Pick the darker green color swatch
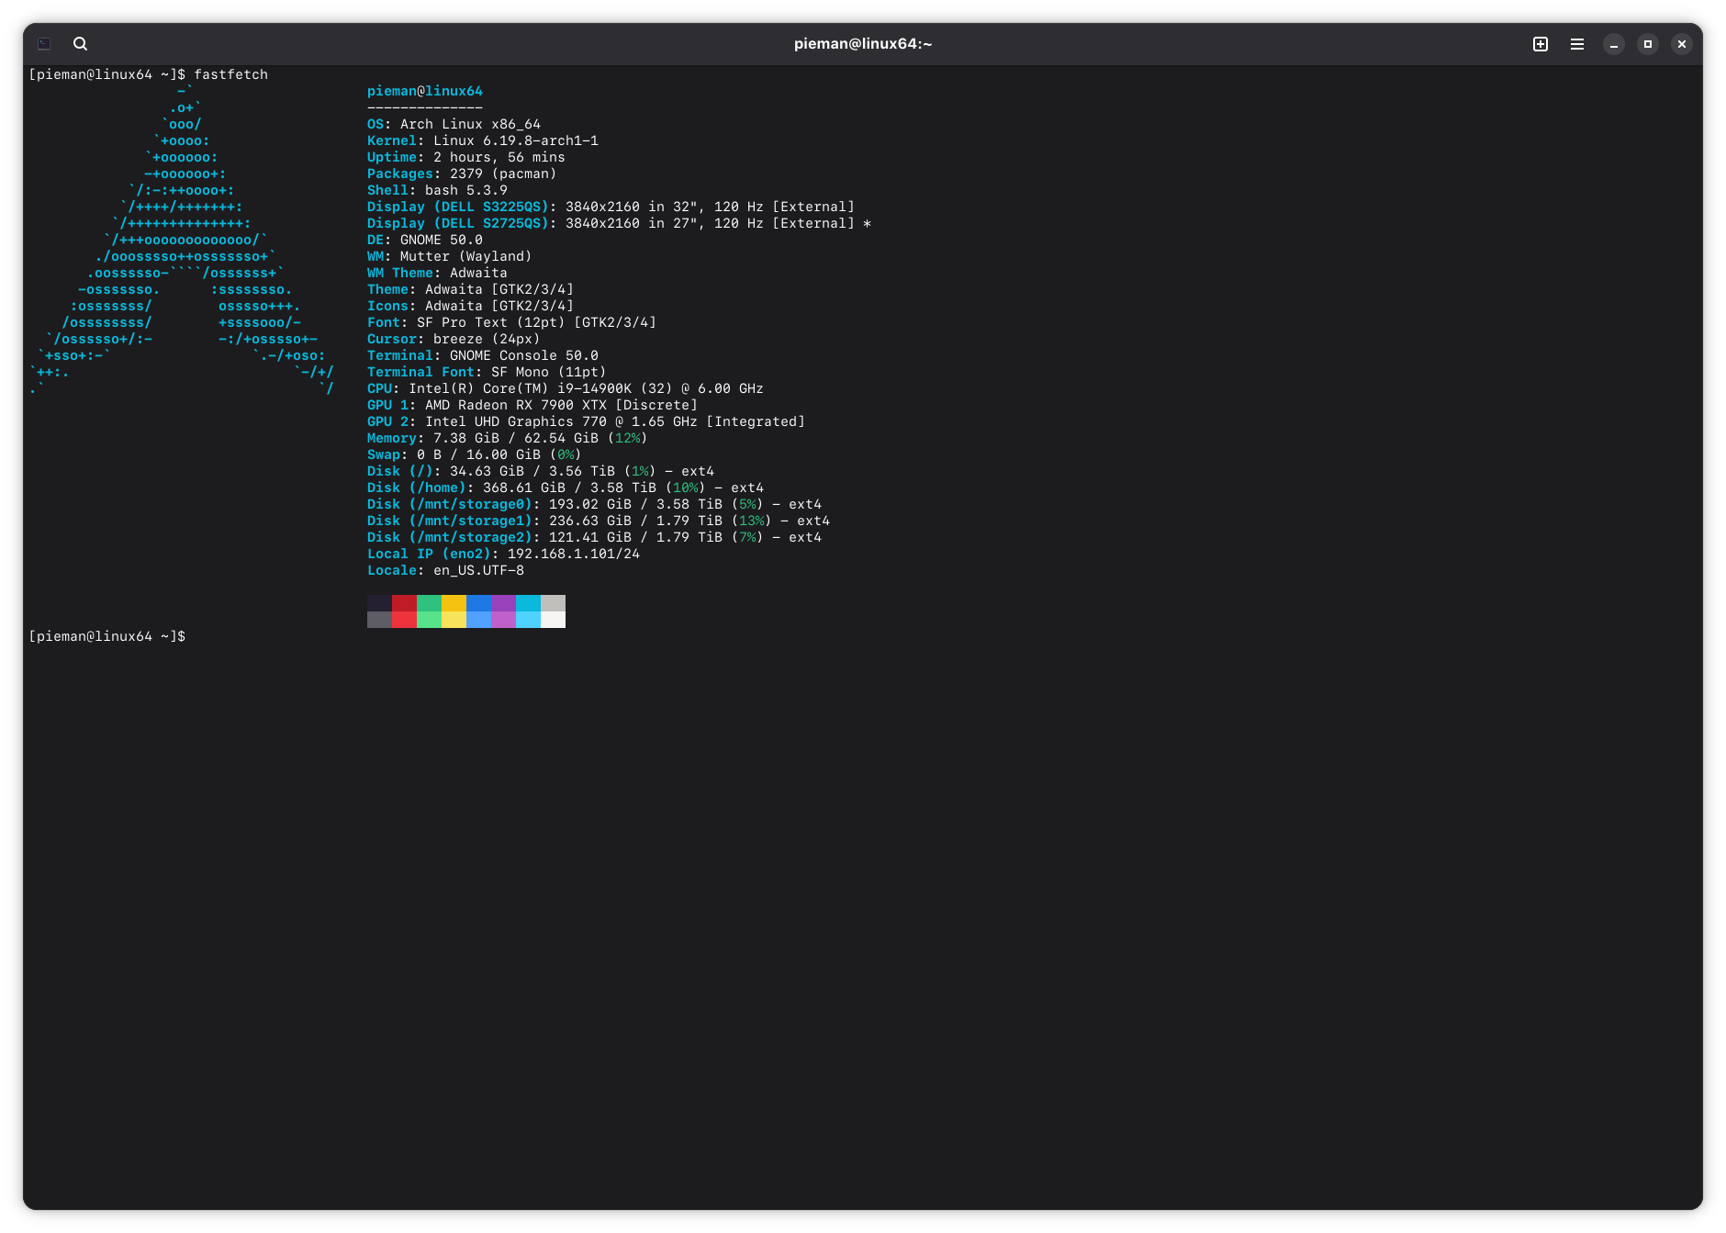This screenshot has height=1233, width=1726. 429,603
